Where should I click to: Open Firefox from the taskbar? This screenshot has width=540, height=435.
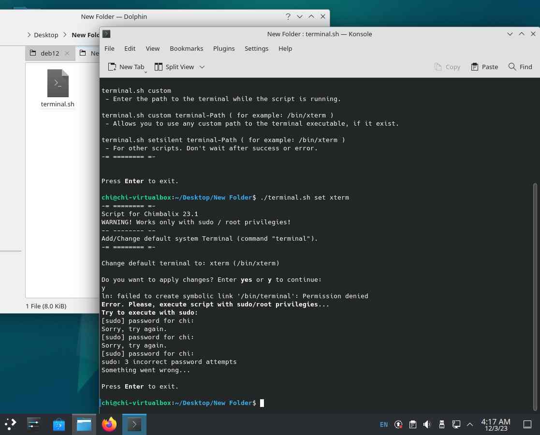click(x=109, y=424)
